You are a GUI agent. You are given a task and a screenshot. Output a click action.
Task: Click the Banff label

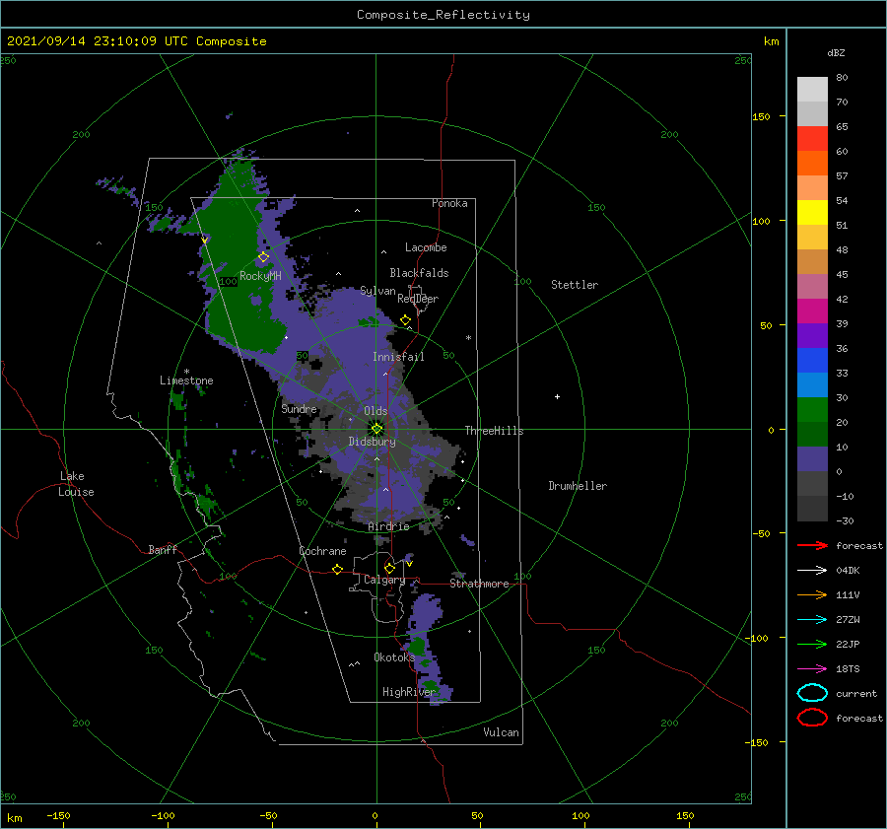[x=163, y=549]
